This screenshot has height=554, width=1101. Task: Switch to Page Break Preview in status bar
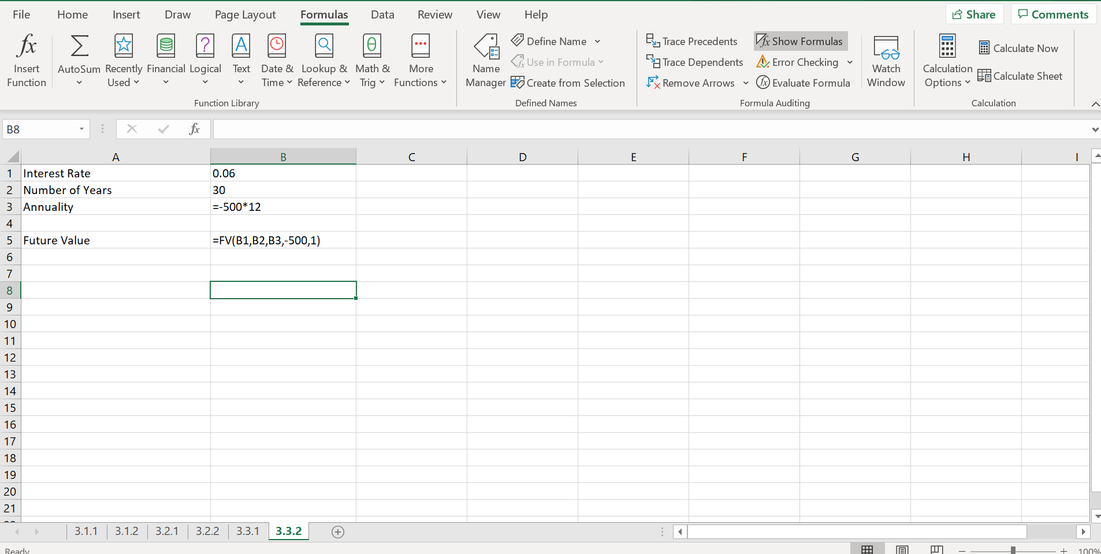tap(937, 549)
